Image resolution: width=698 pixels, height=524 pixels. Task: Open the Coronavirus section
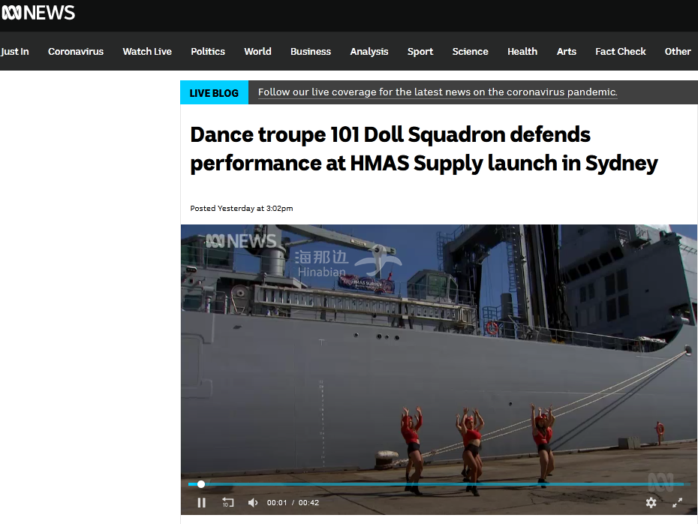76,51
